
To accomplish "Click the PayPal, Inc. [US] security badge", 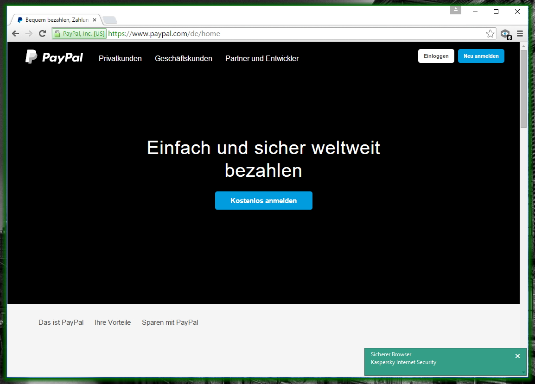I will (x=79, y=33).
